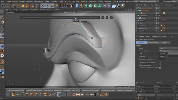This screenshot has height=100, width=178.
Task: Click the Mirror tool icon in the bottom toolbar
Action: point(92,94)
